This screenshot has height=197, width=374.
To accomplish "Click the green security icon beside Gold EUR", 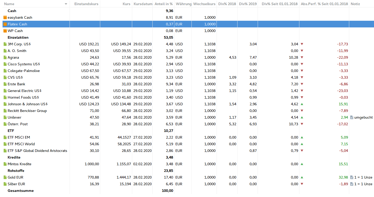I will click(5, 177).
